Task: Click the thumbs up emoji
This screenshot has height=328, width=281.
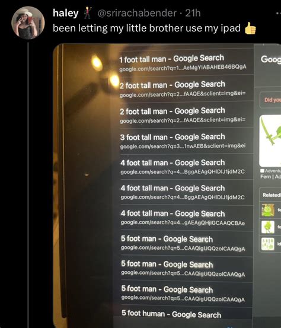Action: pos(250,28)
